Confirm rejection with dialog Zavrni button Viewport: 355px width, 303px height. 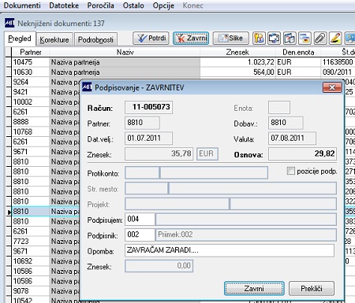pos(254,289)
